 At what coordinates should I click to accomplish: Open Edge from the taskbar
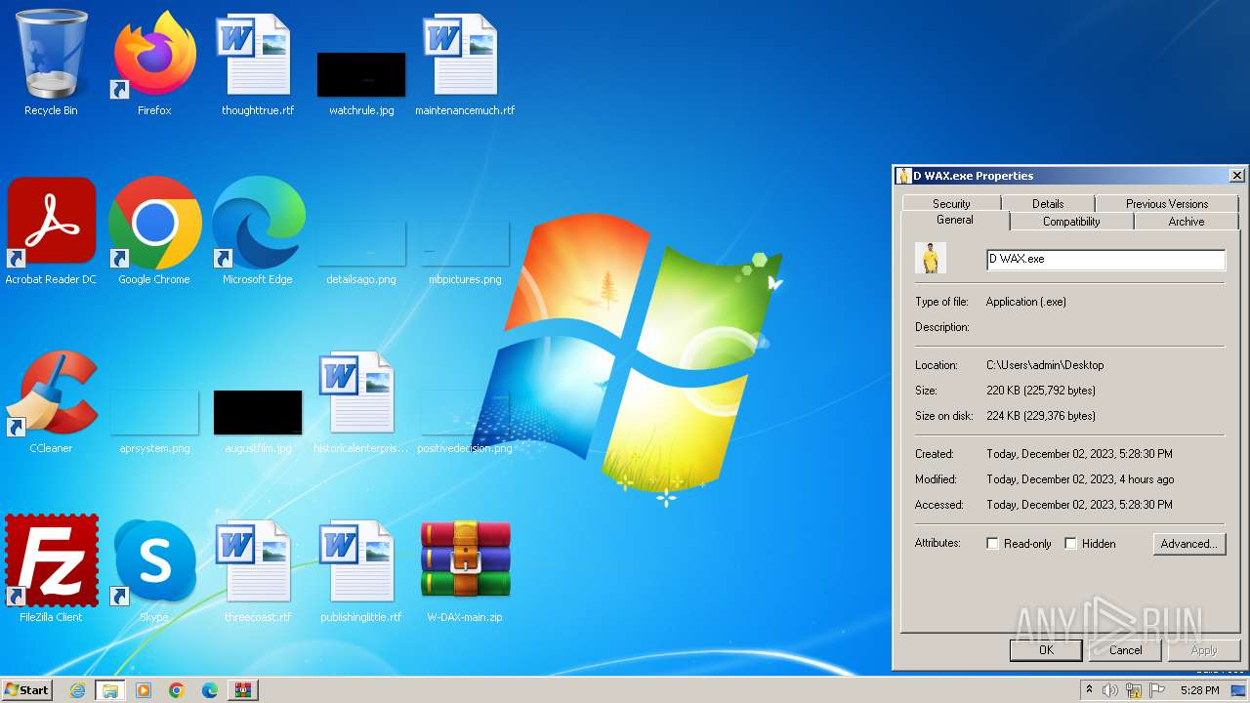coord(210,690)
